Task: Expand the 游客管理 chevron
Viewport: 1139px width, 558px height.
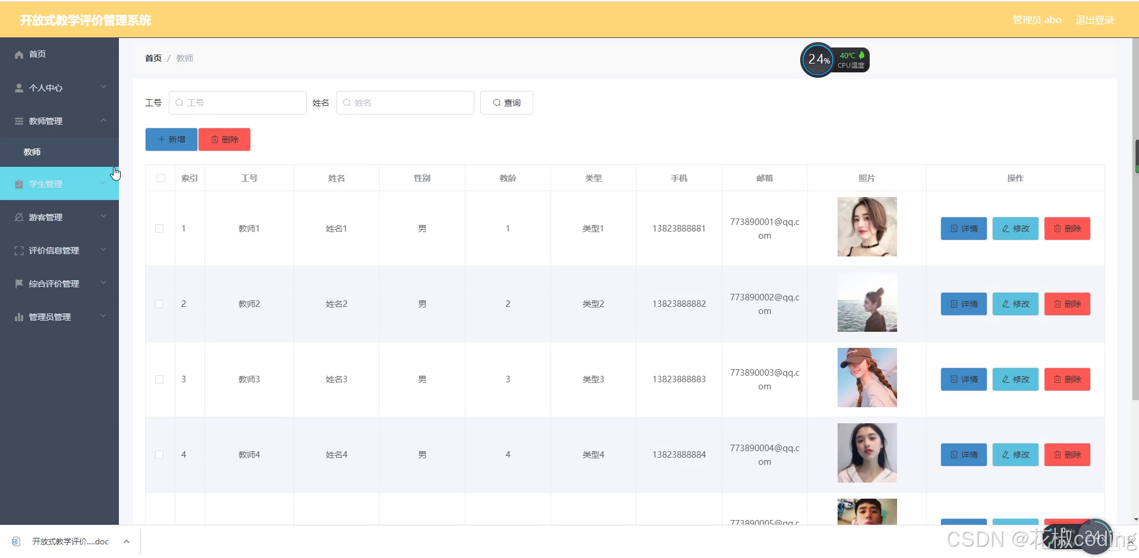Action: click(x=103, y=217)
